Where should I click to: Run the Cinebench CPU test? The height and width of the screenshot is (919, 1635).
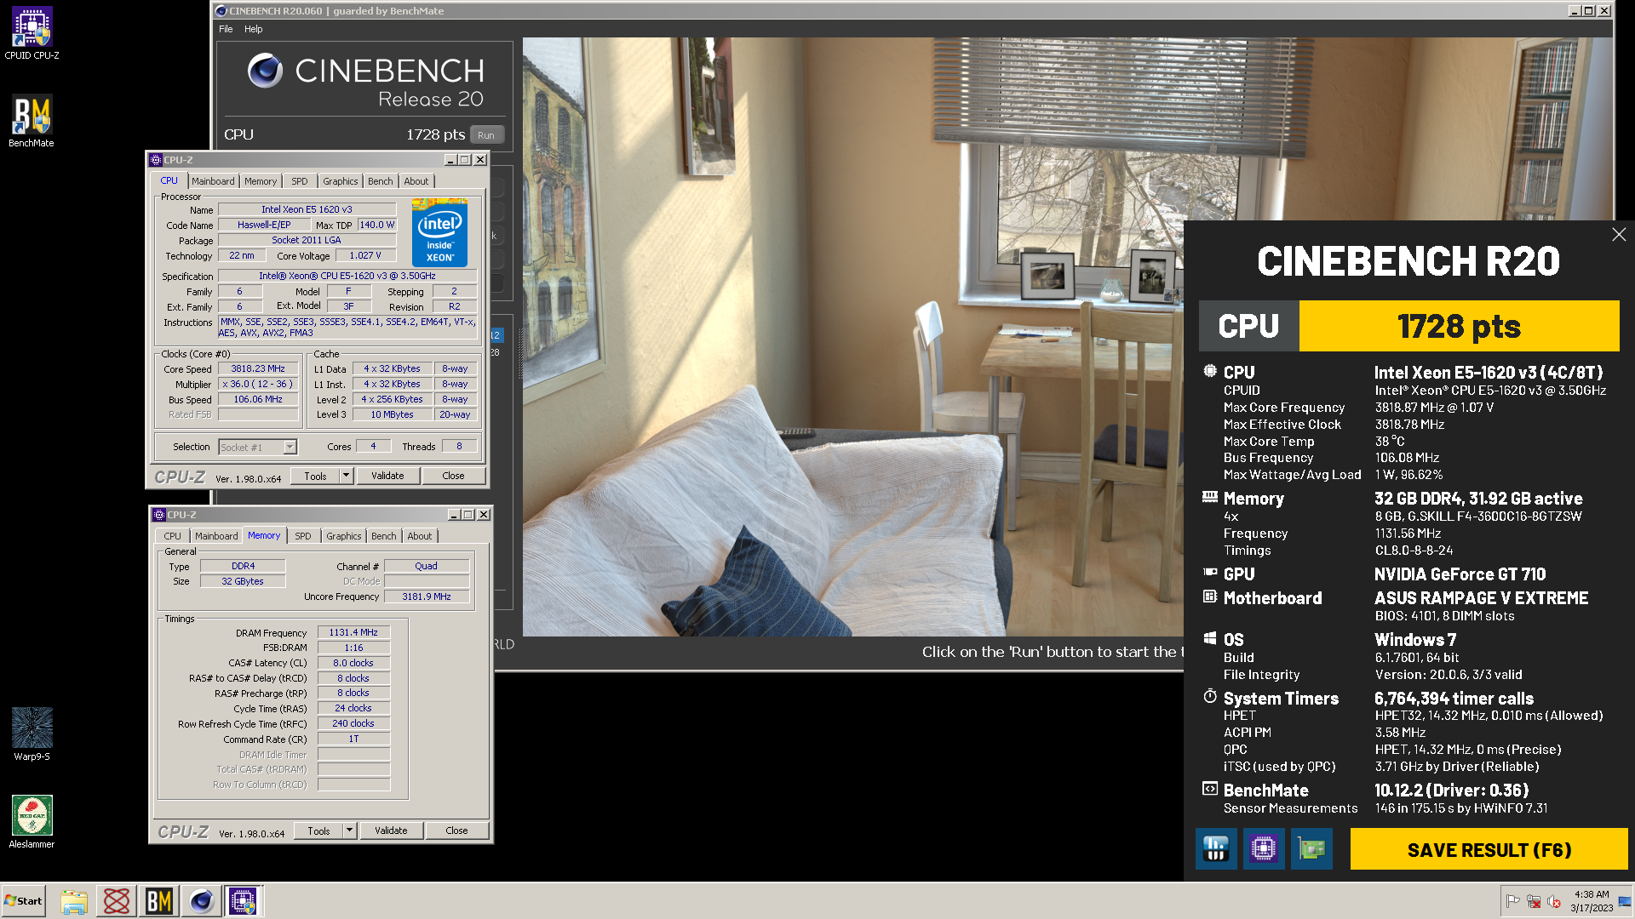(486, 134)
